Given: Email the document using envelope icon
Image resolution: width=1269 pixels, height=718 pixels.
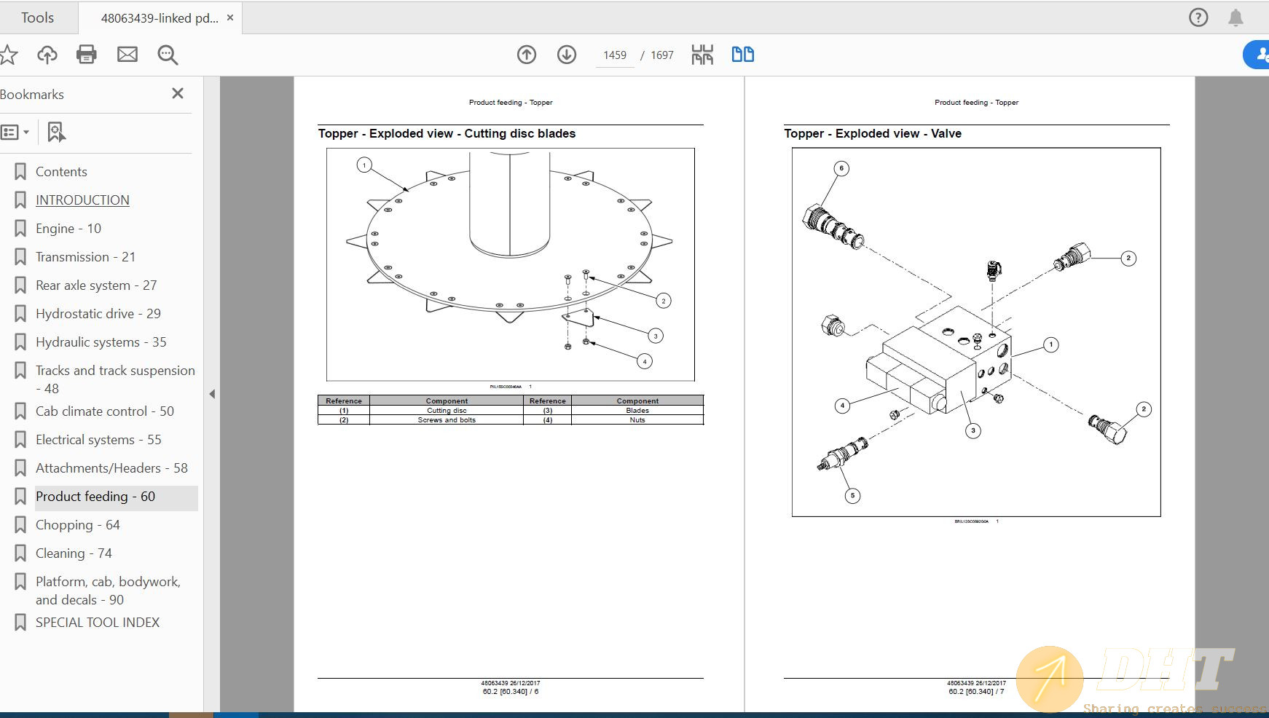Looking at the screenshot, I should click(x=127, y=54).
